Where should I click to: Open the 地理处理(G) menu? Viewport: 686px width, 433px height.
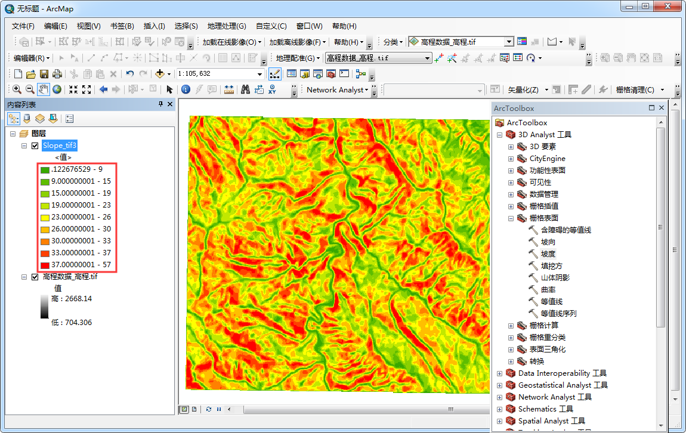(227, 26)
